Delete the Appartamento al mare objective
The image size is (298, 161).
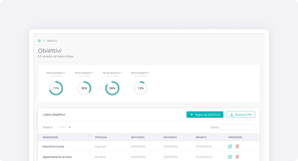(x=237, y=157)
